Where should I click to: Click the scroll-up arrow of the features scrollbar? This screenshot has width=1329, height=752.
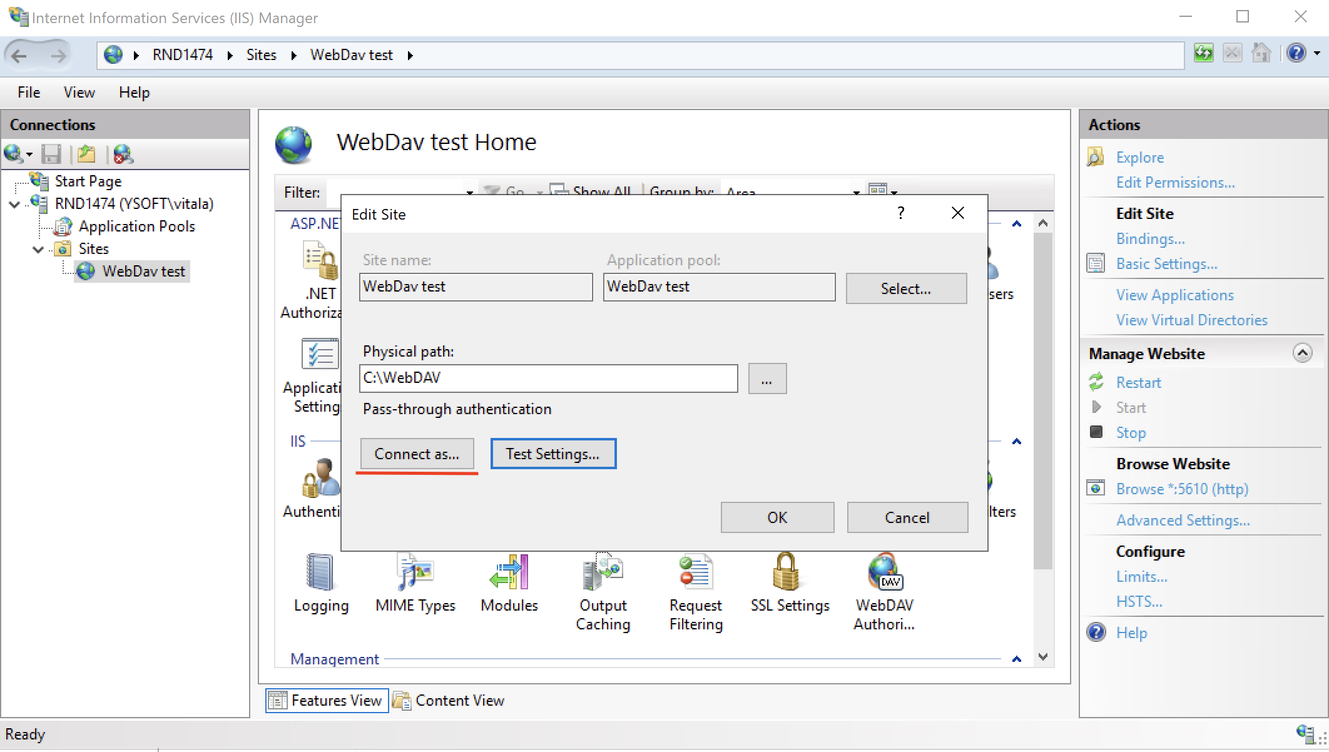[x=1042, y=222]
